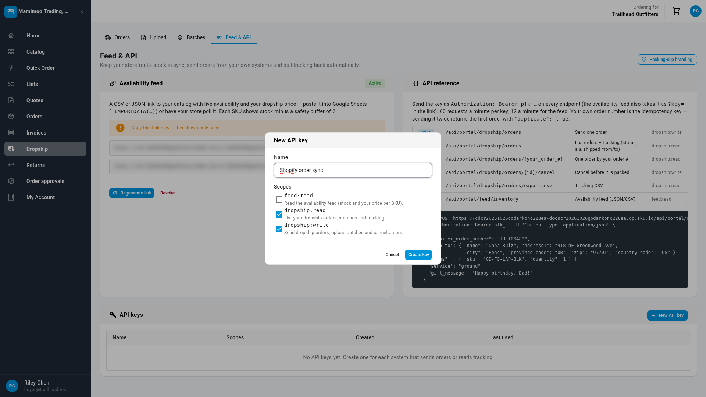Click the Quick Order lightning icon
706x397 pixels.
(11, 68)
